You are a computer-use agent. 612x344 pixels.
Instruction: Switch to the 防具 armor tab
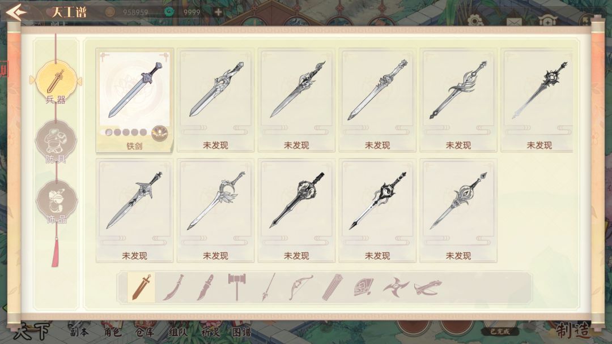(x=56, y=142)
